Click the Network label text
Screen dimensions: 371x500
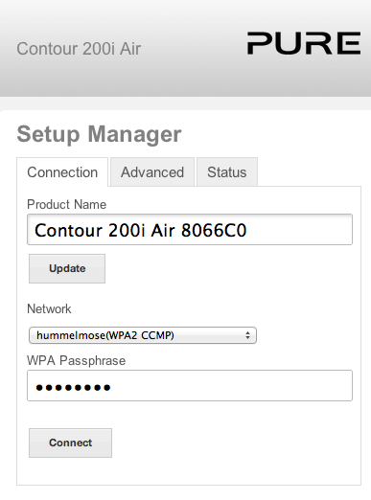49,308
